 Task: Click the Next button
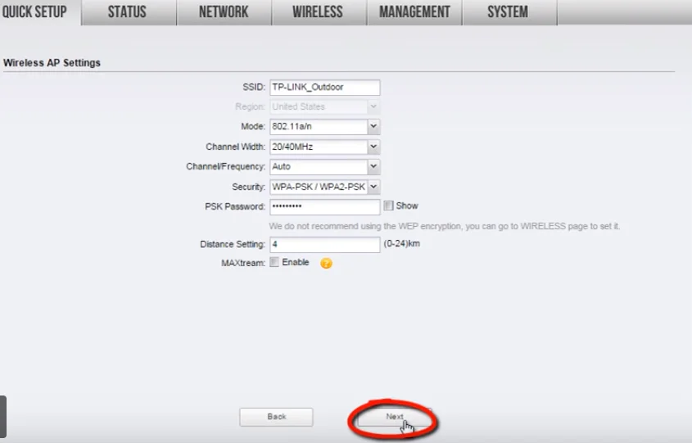(x=395, y=417)
